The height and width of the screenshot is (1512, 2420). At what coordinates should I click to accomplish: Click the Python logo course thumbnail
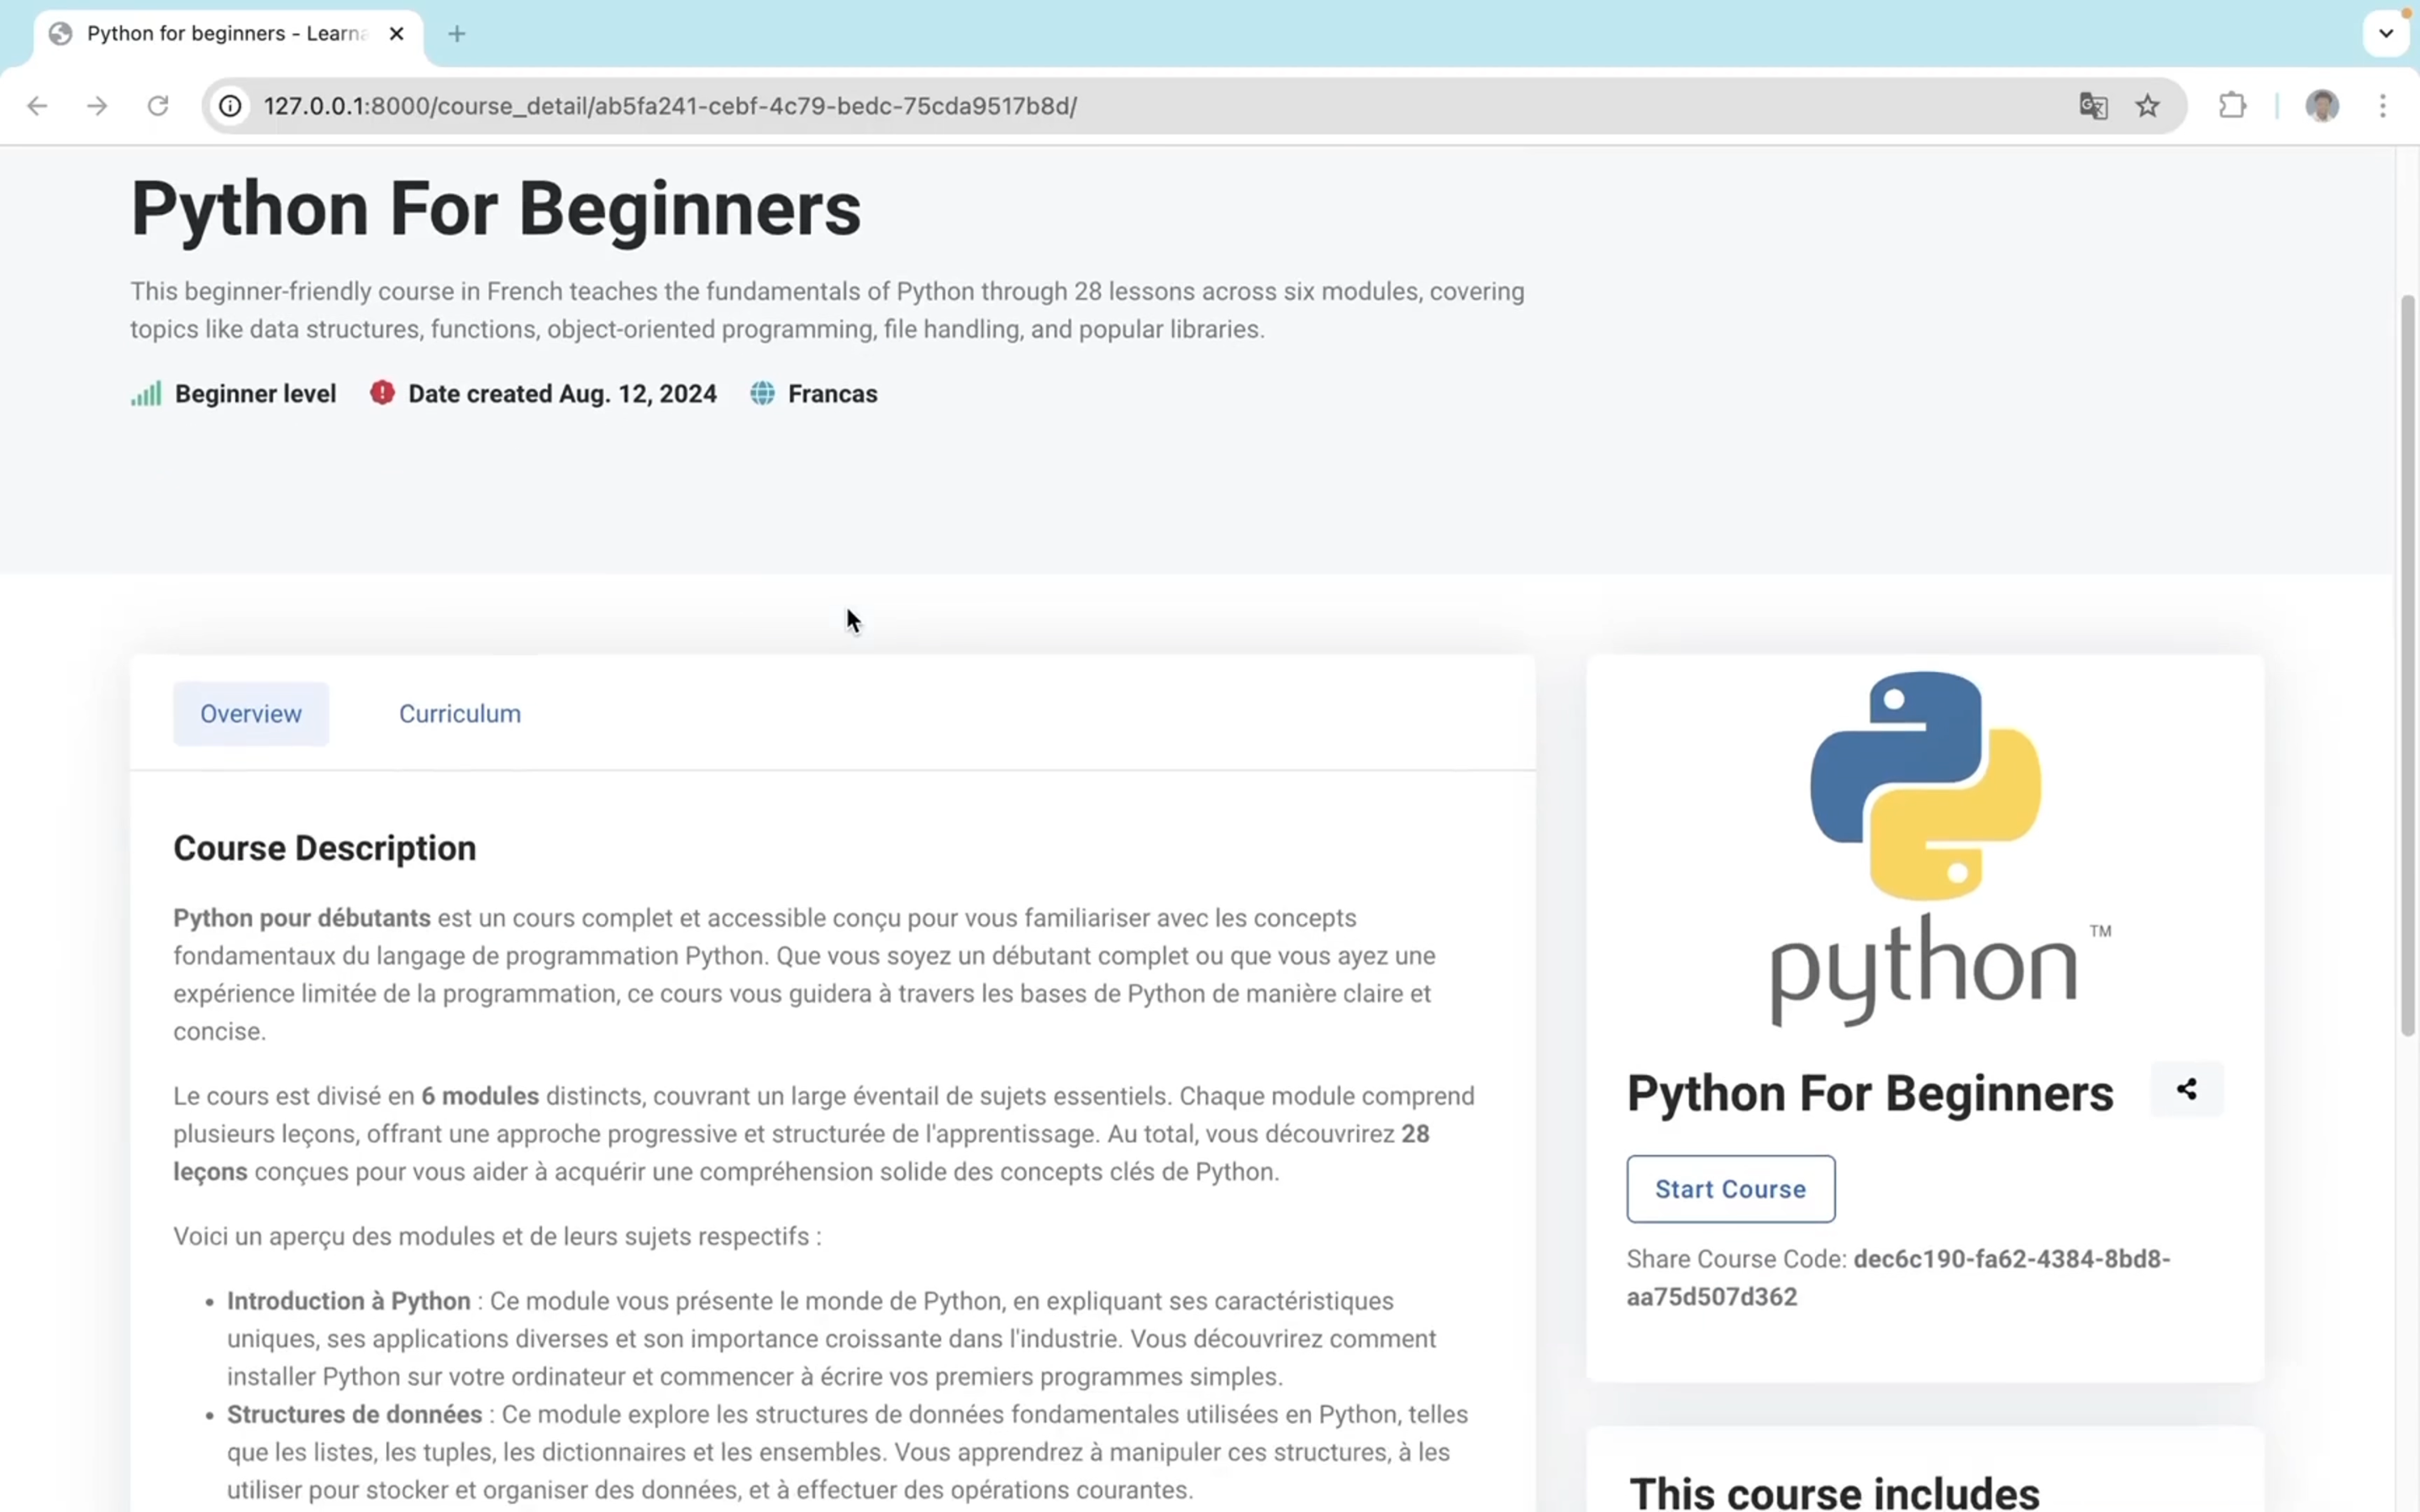click(x=1925, y=850)
